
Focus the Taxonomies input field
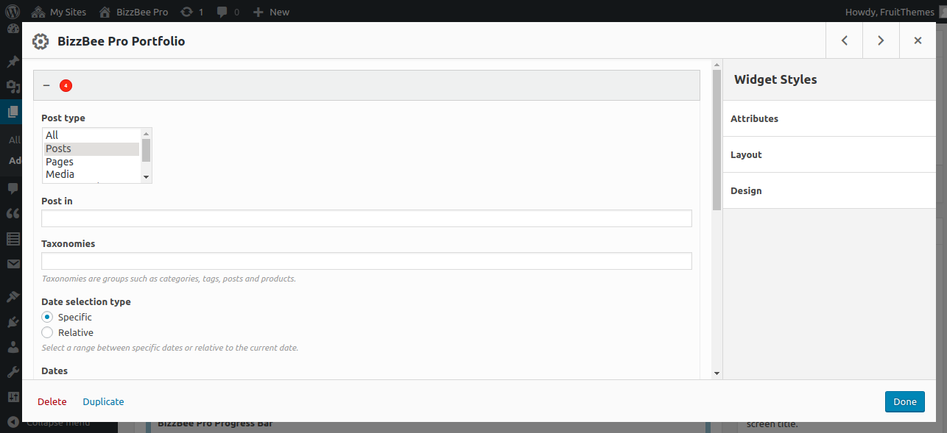367,261
